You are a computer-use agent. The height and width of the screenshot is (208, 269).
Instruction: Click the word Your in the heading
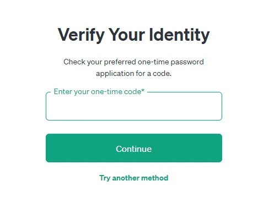click(127, 35)
